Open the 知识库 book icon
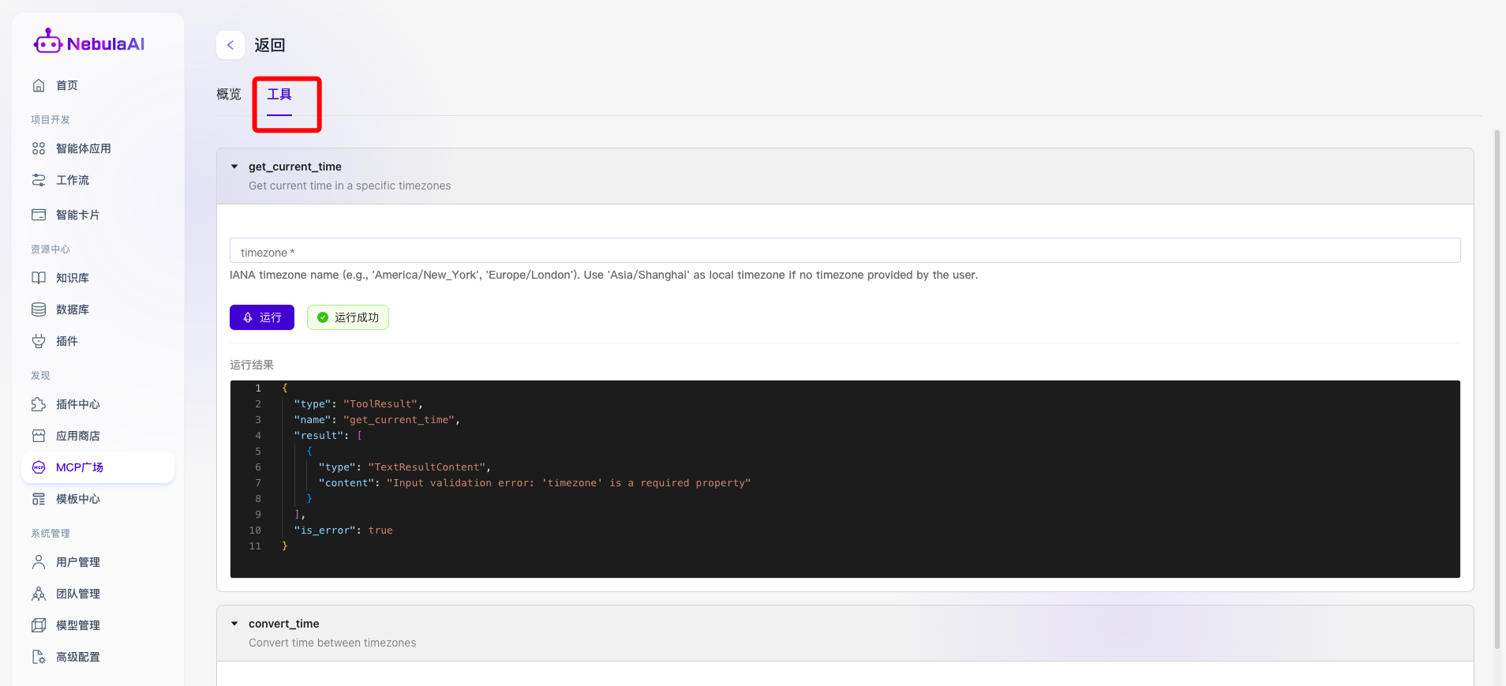Screen dimensions: 1506x686 tap(39, 278)
